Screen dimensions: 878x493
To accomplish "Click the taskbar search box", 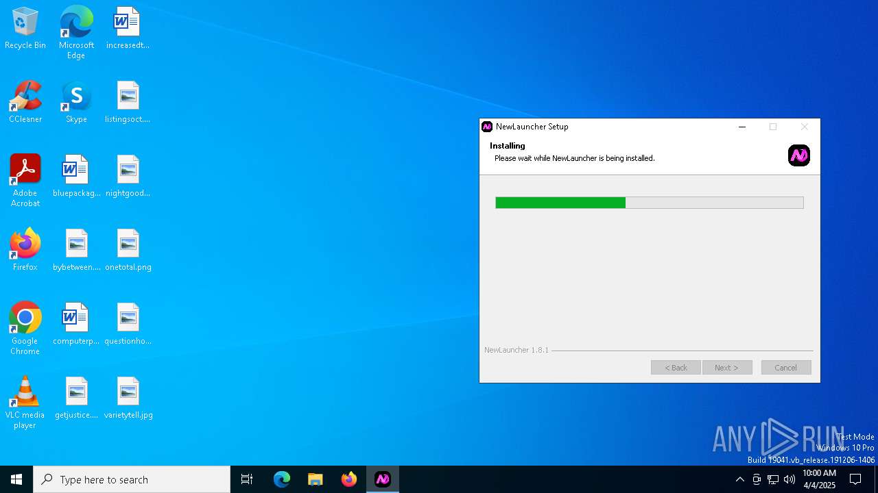I will (x=132, y=479).
